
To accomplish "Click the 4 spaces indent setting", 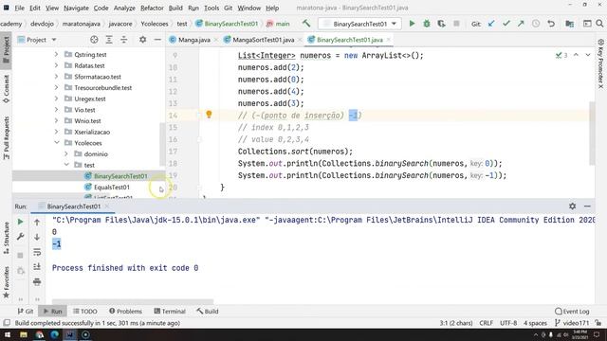I will (x=535, y=322).
